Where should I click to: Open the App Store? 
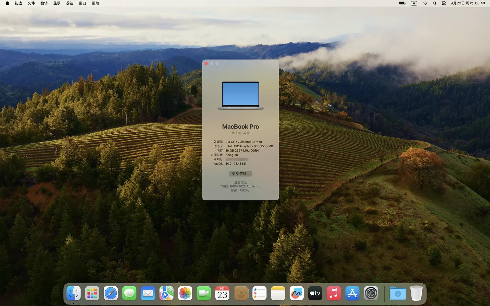click(352, 293)
